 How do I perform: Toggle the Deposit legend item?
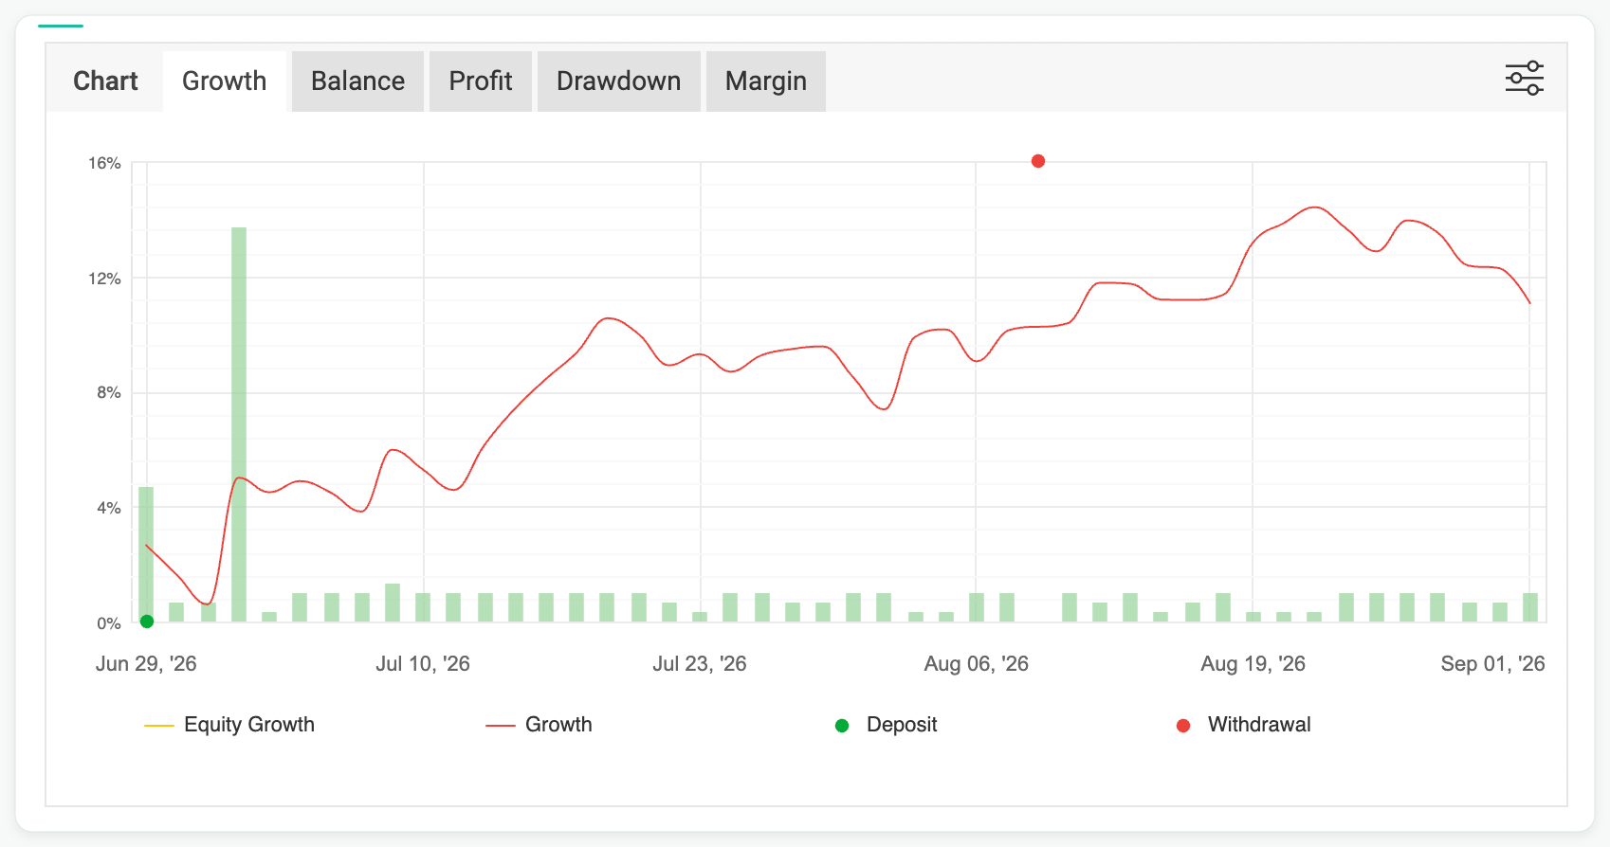tap(886, 725)
